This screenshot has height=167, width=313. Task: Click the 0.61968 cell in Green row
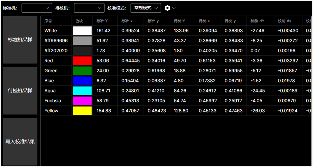[x=157, y=71]
